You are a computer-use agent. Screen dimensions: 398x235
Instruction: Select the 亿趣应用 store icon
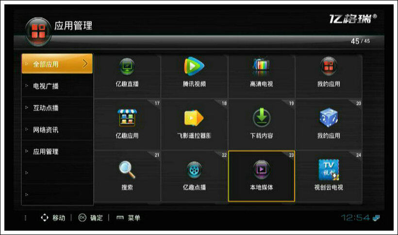click(127, 118)
